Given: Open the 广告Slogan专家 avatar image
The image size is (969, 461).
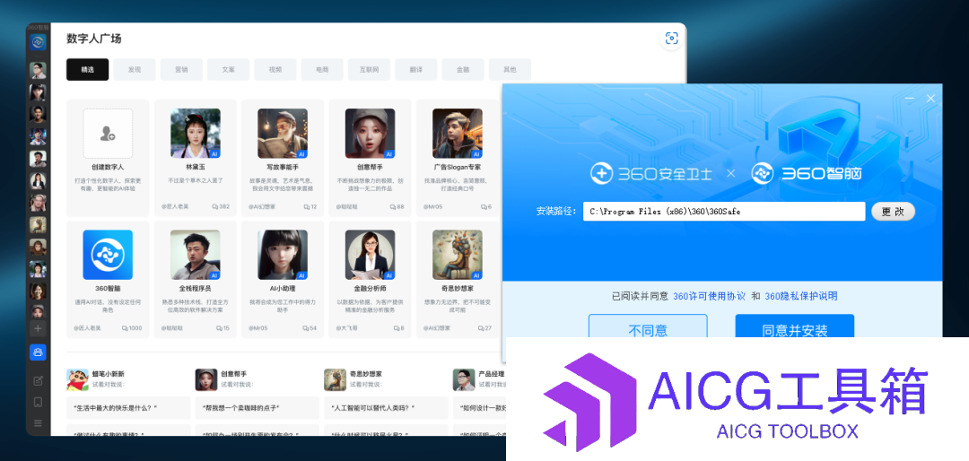Looking at the screenshot, I should 458,134.
